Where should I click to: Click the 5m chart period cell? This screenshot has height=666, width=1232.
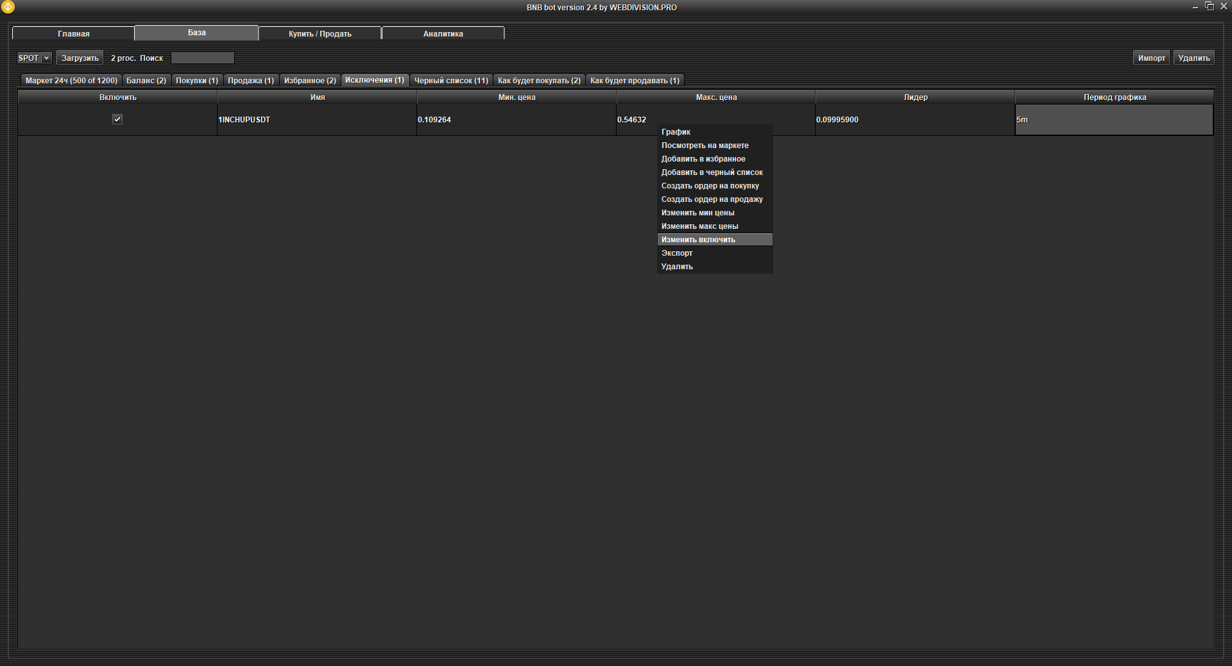1113,120
